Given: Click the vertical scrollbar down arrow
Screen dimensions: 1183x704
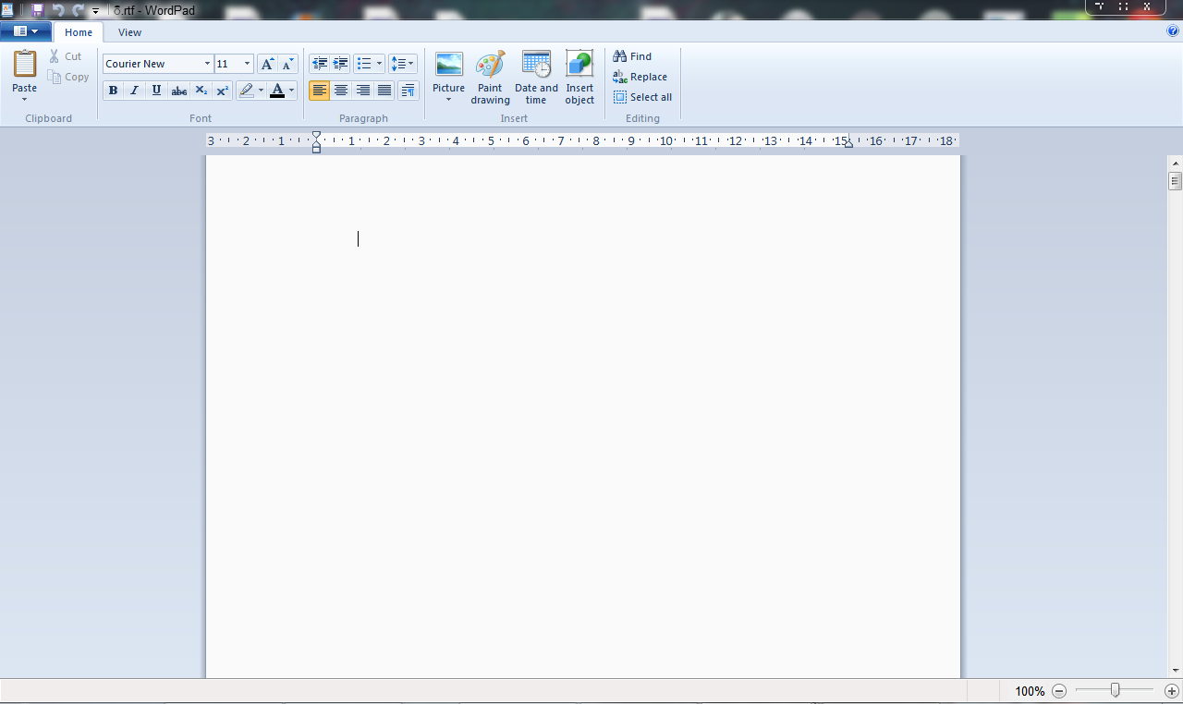Looking at the screenshot, I should click(x=1175, y=670).
